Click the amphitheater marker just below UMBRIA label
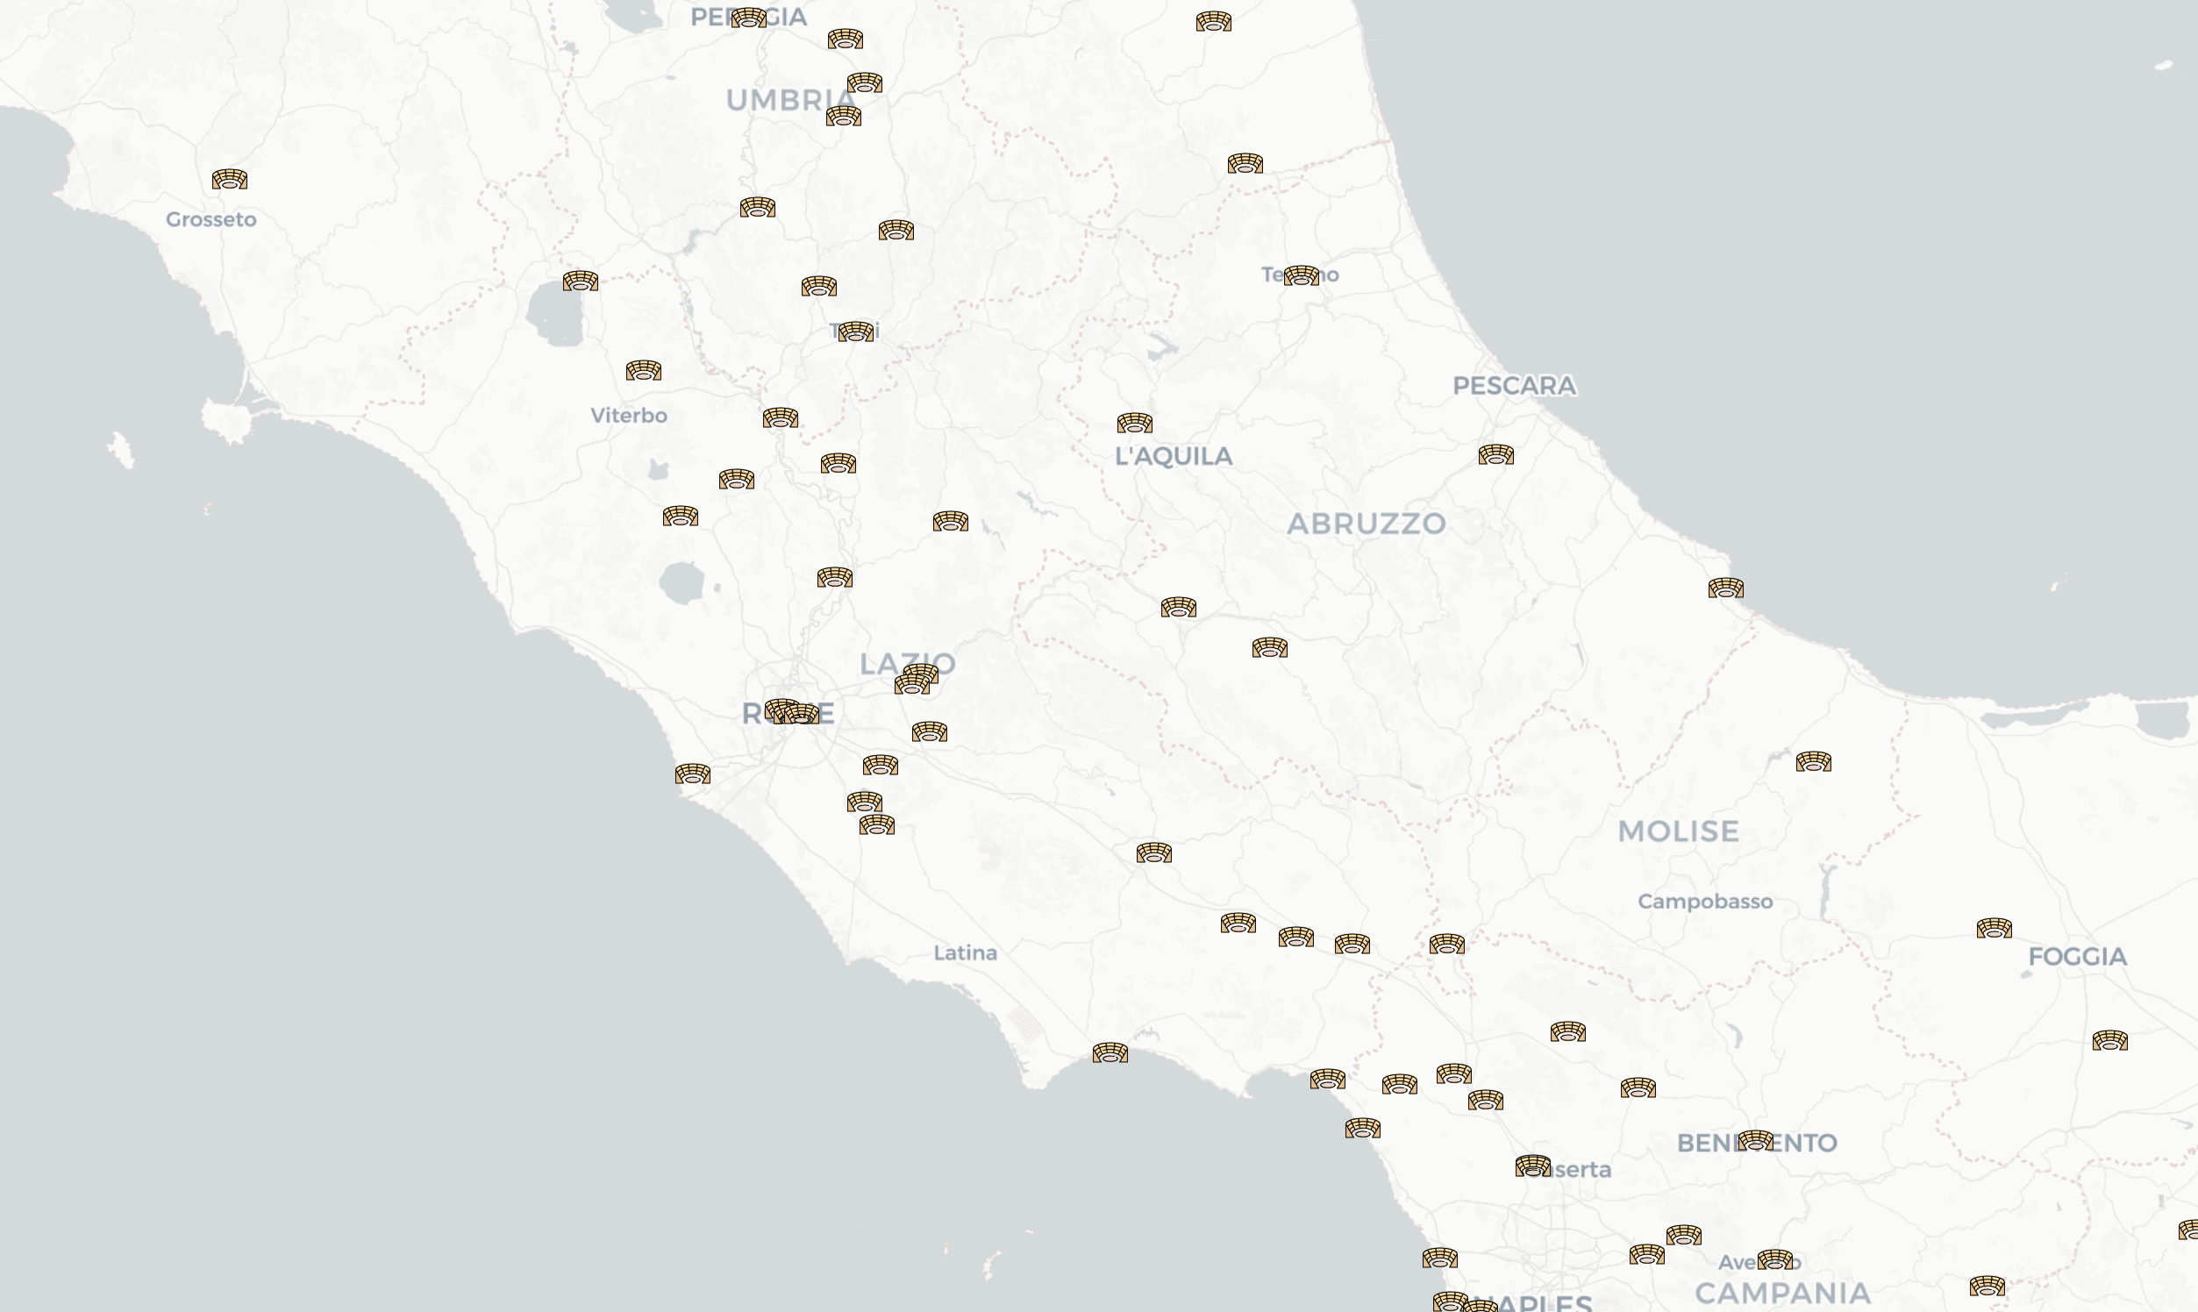The image size is (2198, 1312). tap(844, 117)
